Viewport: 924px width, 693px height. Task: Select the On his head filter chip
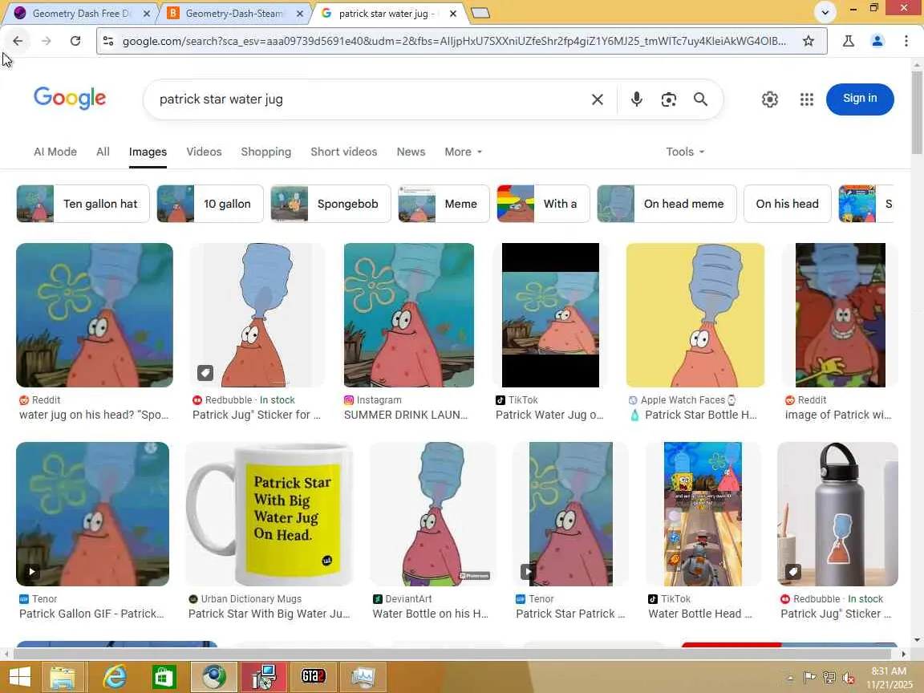point(788,204)
